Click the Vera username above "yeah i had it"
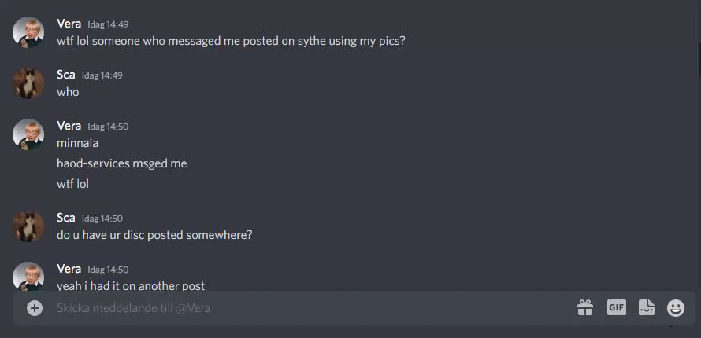This screenshot has width=701, height=338. (69, 269)
